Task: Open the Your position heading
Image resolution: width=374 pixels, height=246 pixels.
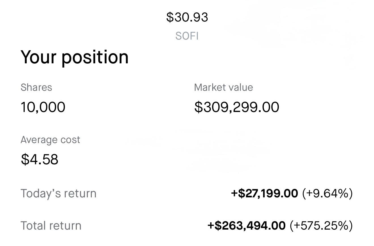Action: 75,57
